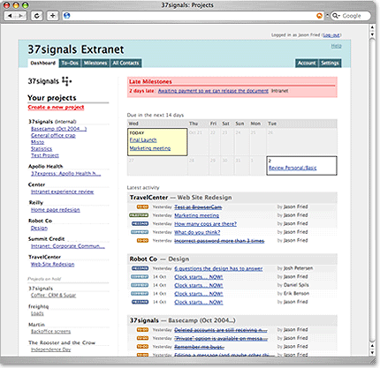Open the Milestones tab
Screen dimensions: 380x368
95,63
